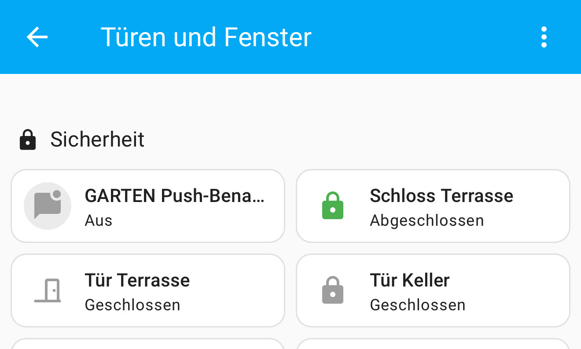Go back using the arrow icon

pyautogui.click(x=37, y=37)
